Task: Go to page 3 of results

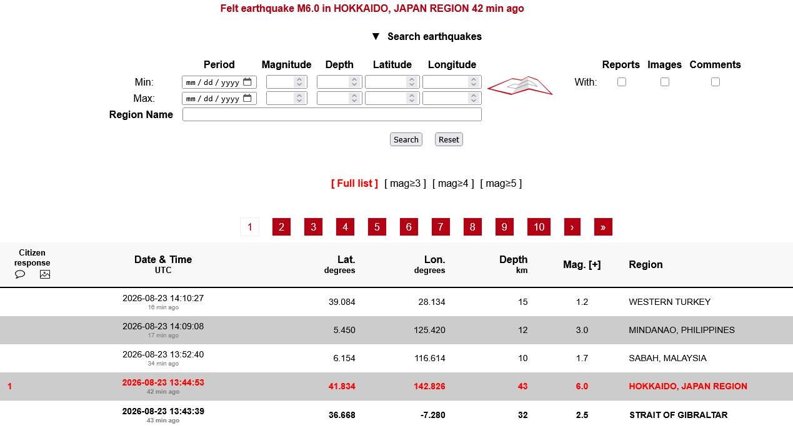Action: pos(313,227)
